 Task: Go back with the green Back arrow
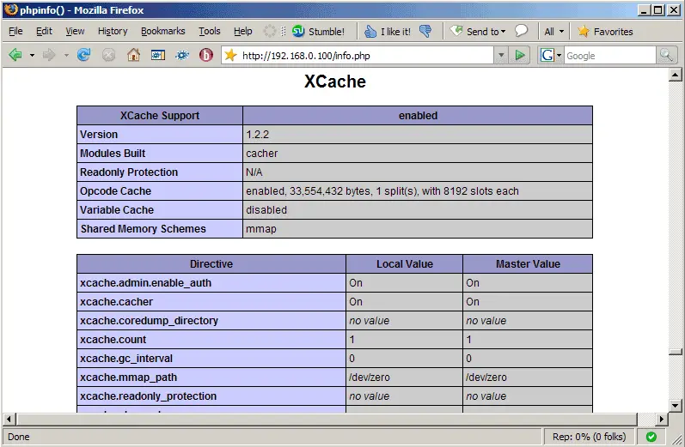coord(15,55)
